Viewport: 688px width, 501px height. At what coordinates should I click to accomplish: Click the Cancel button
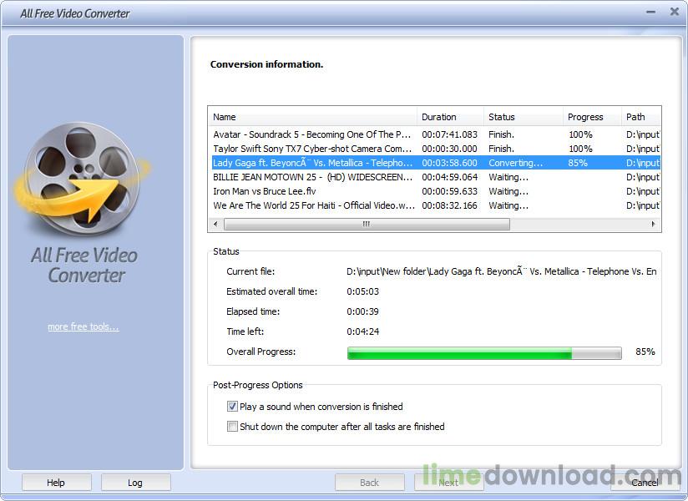click(x=644, y=483)
